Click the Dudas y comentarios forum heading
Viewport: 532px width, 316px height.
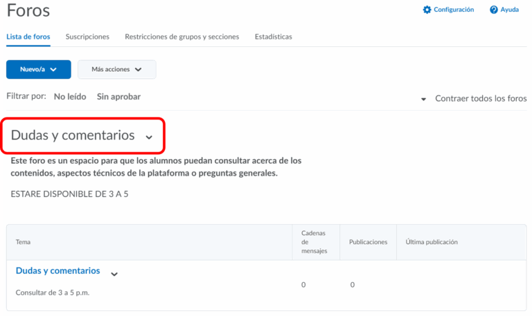[x=73, y=136]
